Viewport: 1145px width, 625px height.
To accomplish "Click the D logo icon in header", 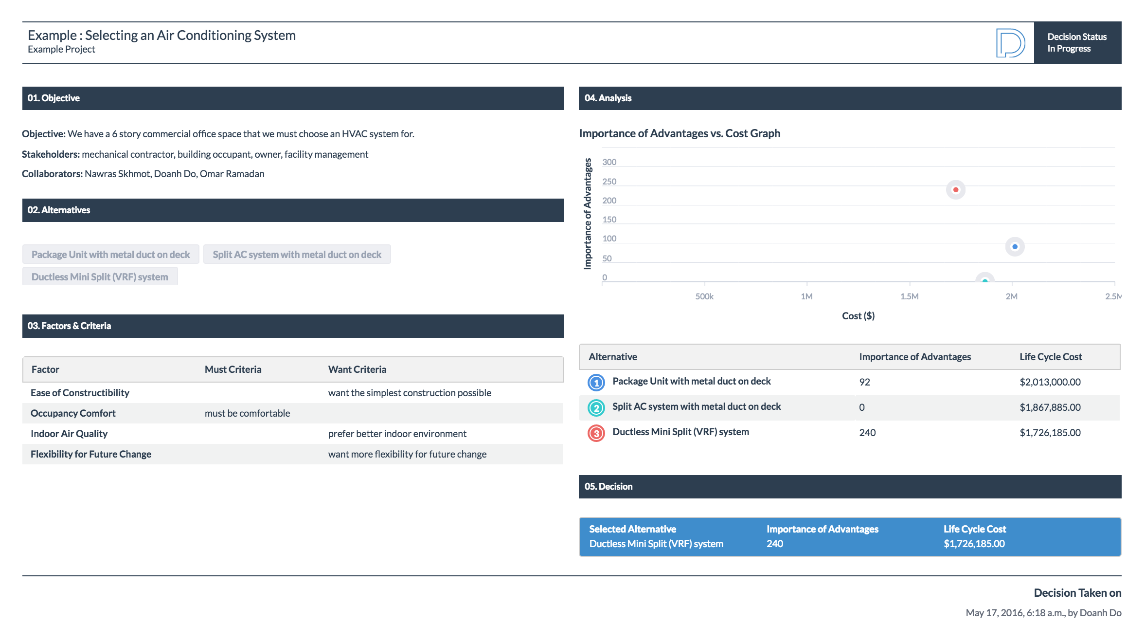I will [1010, 43].
